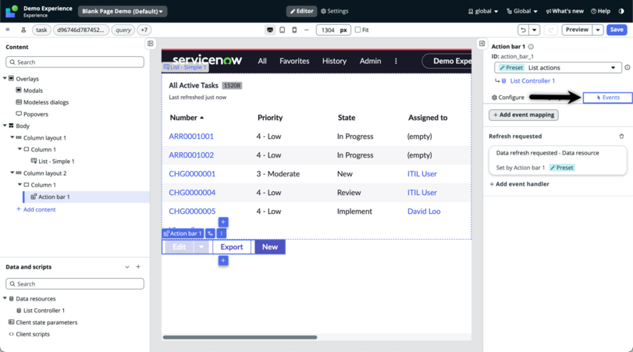This screenshot has height=352, width=633.
Task: Collapse the left content panel icon
Action: 150,44
